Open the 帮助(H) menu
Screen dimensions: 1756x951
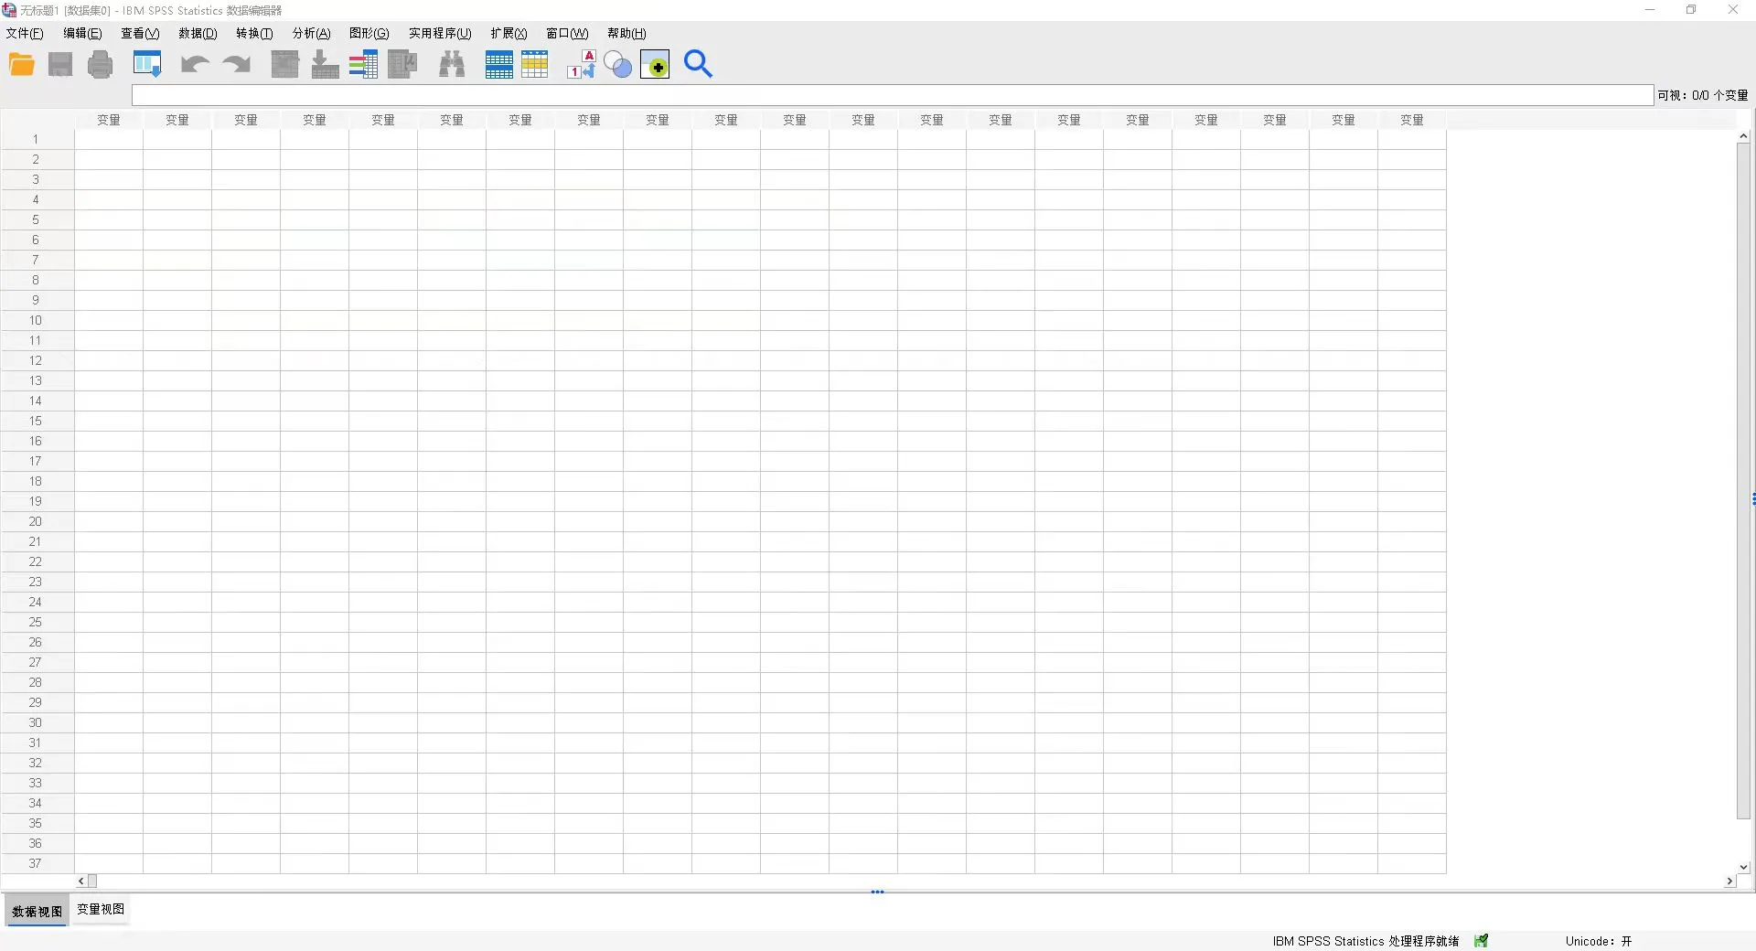[x=626, y=33]
